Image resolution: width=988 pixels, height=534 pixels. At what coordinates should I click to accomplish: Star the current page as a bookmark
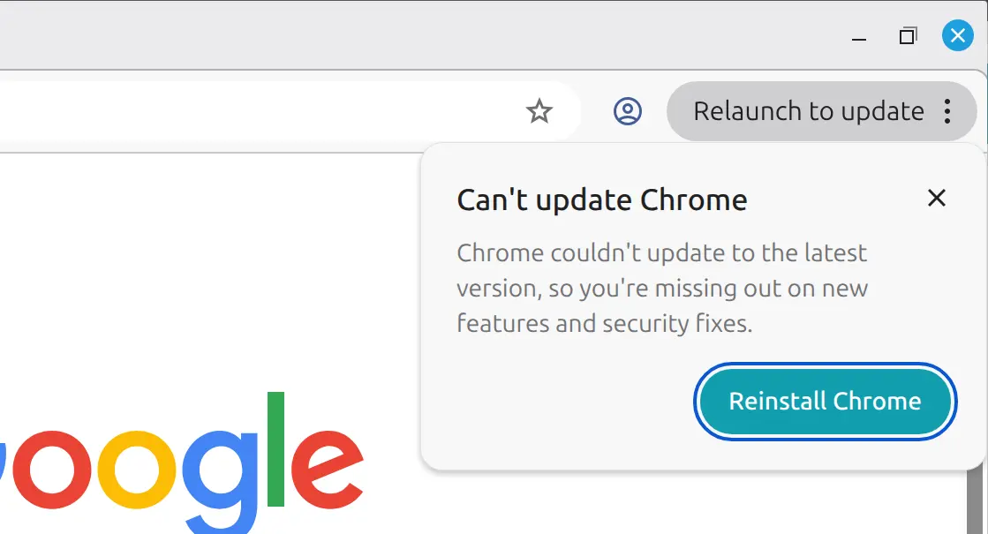point(539,111)
